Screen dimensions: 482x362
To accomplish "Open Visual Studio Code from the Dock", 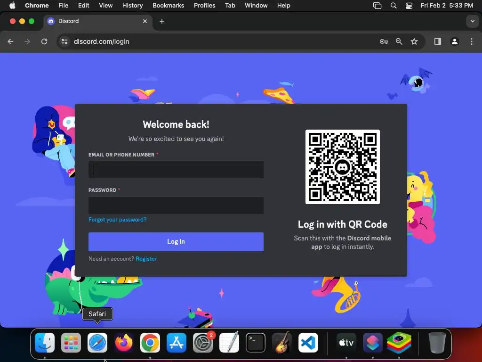I will coord(308,343).
